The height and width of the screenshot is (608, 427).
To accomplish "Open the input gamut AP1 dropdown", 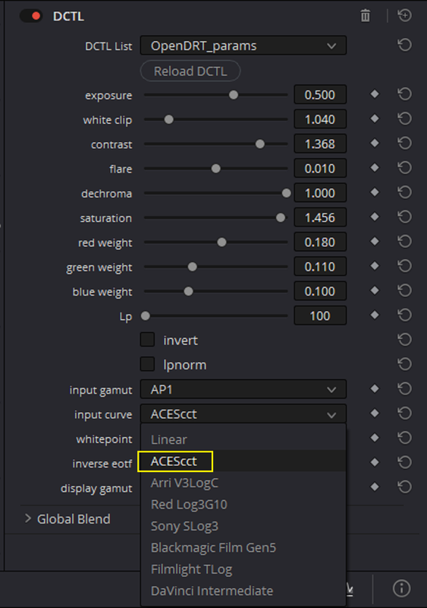I will point(243,389).
